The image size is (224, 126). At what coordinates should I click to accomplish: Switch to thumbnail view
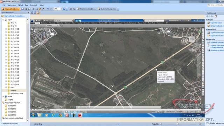[32, 13]
